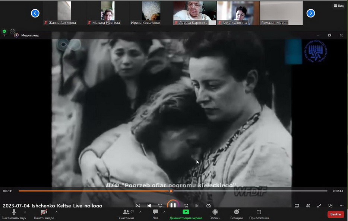Viewport: 348px width, 221px height.
Task: Toggle repeat mode in media player
Action: click(x=208, y=205)
